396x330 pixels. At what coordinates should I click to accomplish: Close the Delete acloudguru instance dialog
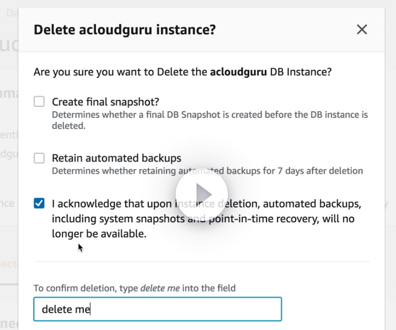(362, 30)
